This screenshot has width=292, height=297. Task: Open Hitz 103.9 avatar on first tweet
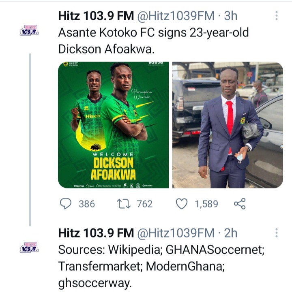pos(29,30)
